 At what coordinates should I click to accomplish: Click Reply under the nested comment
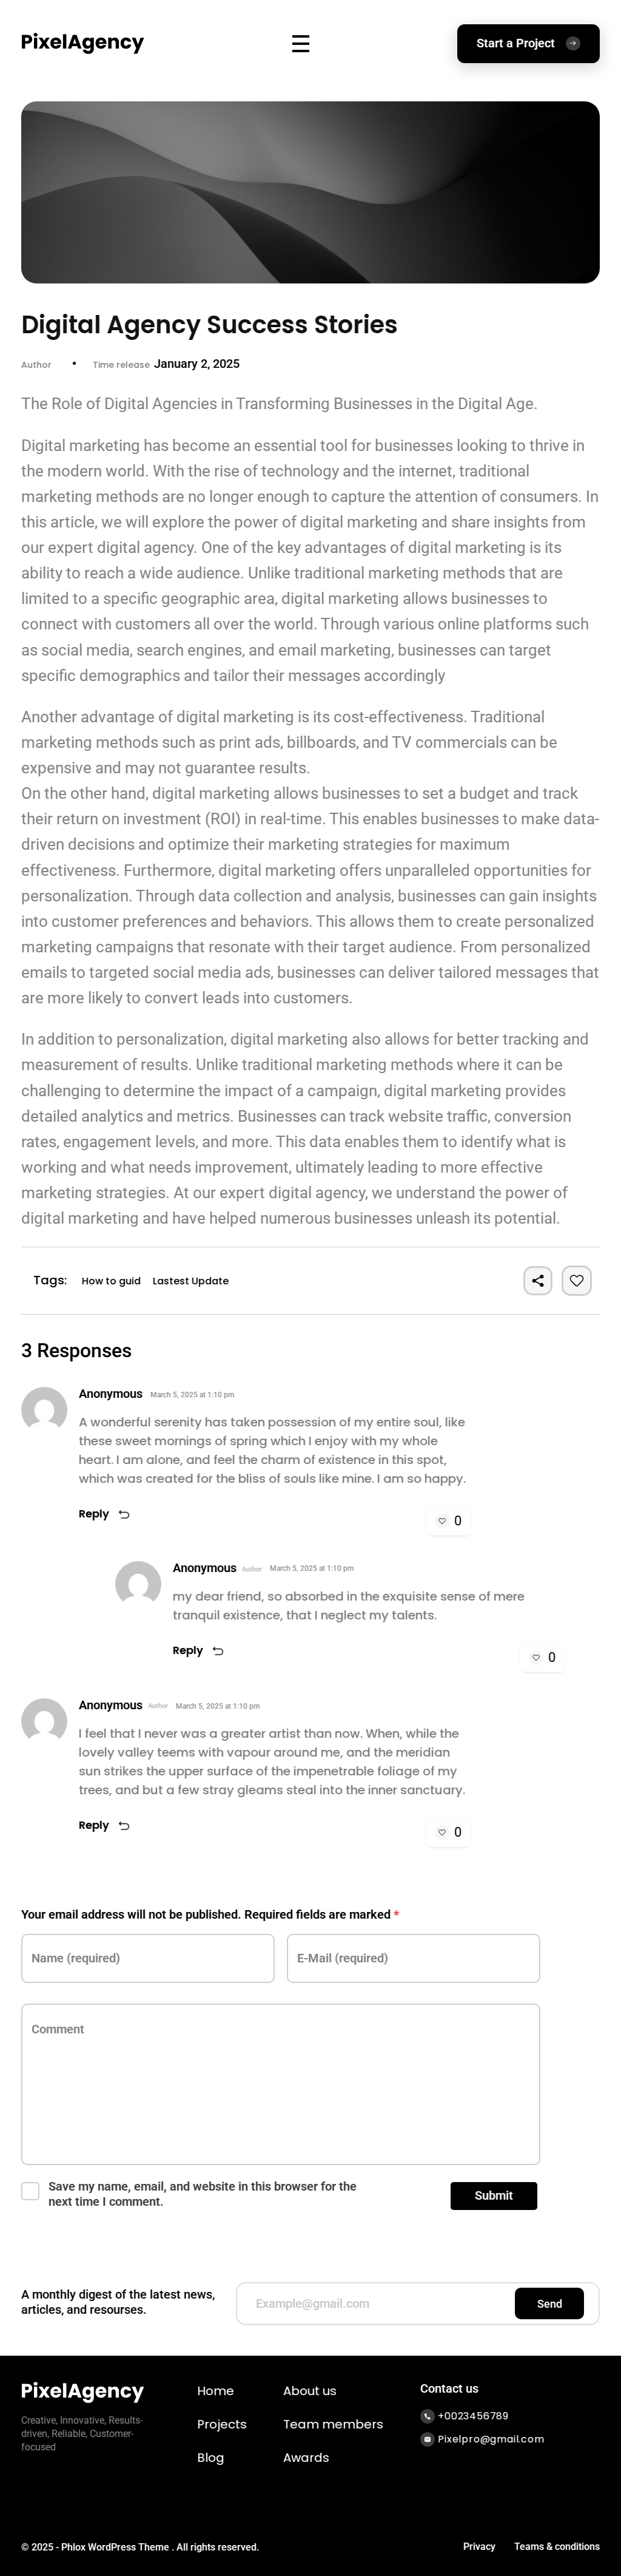[188, 1650]
